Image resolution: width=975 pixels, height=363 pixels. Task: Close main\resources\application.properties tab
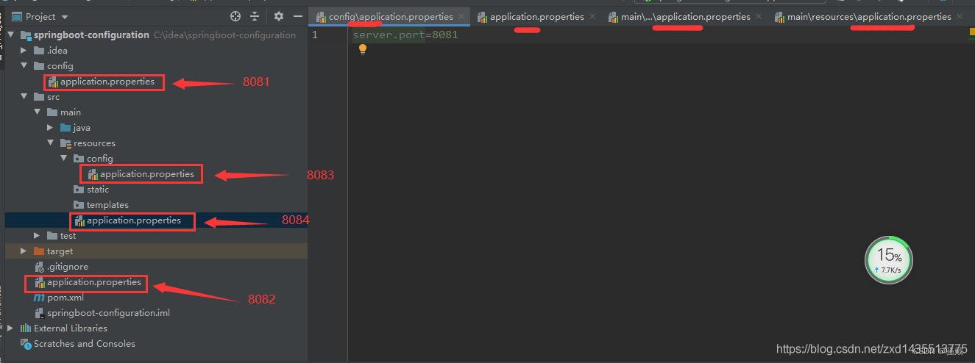[x=960, y=16]
